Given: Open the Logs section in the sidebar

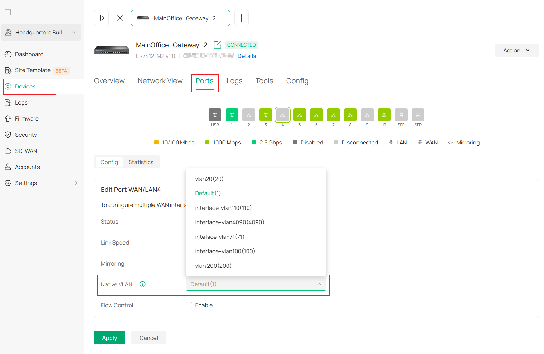Looking at the screenshot, I should (x=22, y=102).
